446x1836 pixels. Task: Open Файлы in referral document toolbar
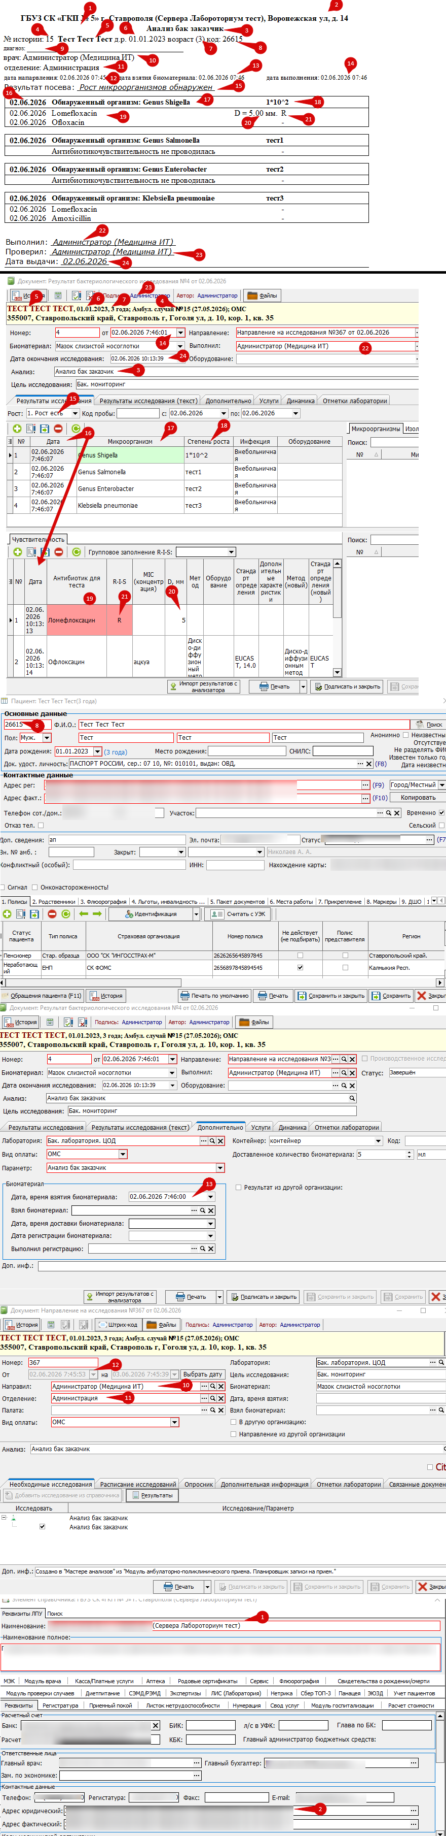point(162,1324)
